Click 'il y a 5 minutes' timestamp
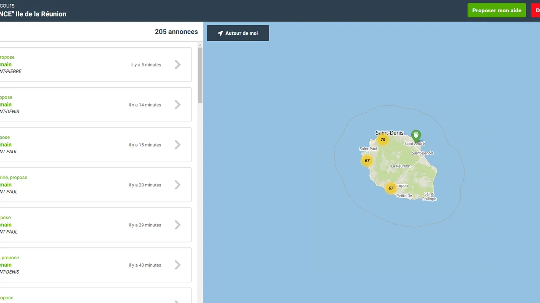 pos(146,65)
